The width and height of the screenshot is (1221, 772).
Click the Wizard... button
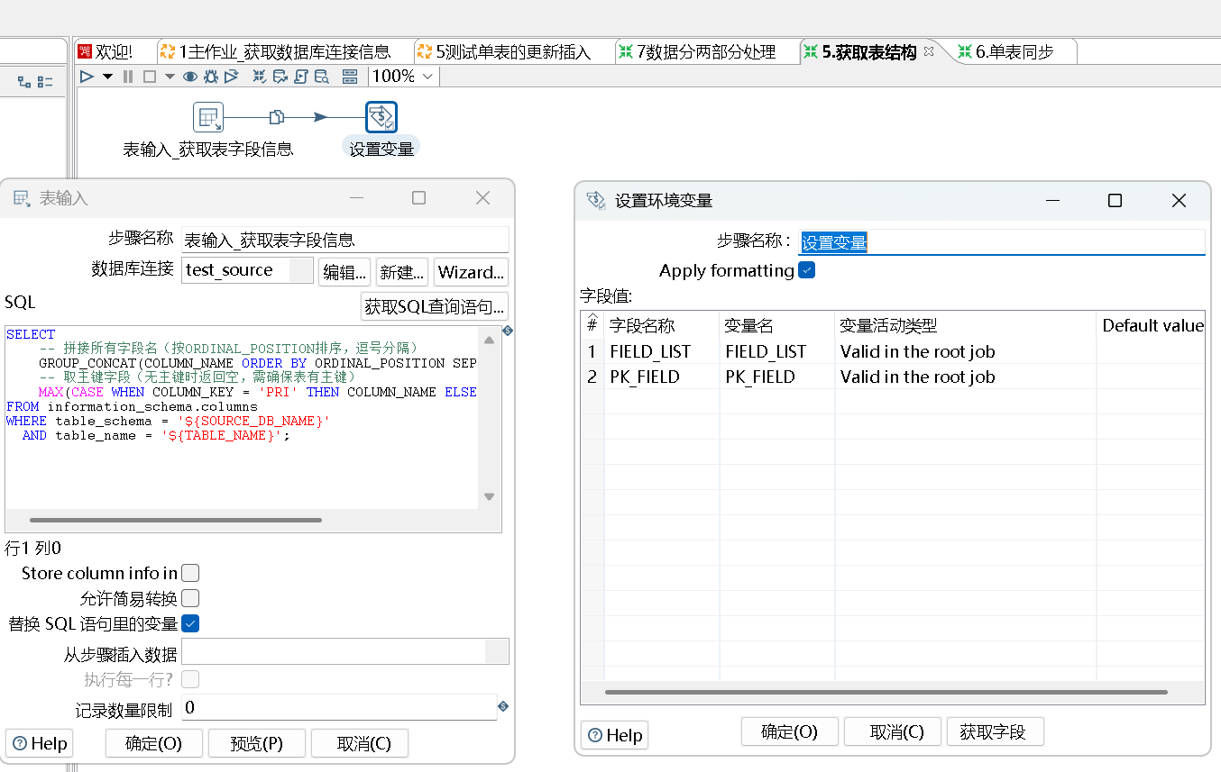pyautogui.click(x=471, y=272)
